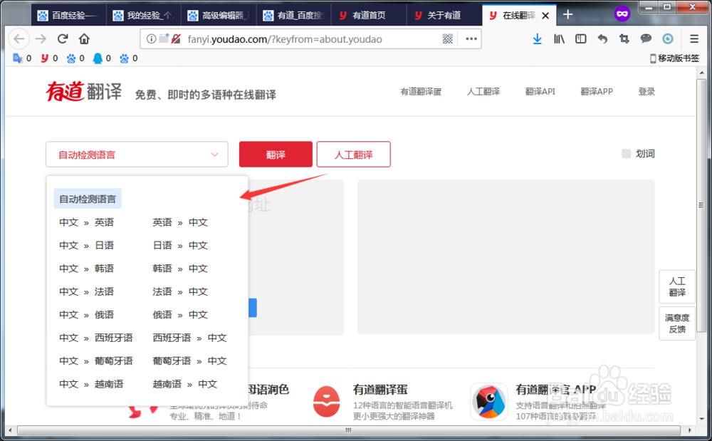Click the 有道翻译蛋 red egg icon
Screen dimensions: 712x441
point(327,402)
